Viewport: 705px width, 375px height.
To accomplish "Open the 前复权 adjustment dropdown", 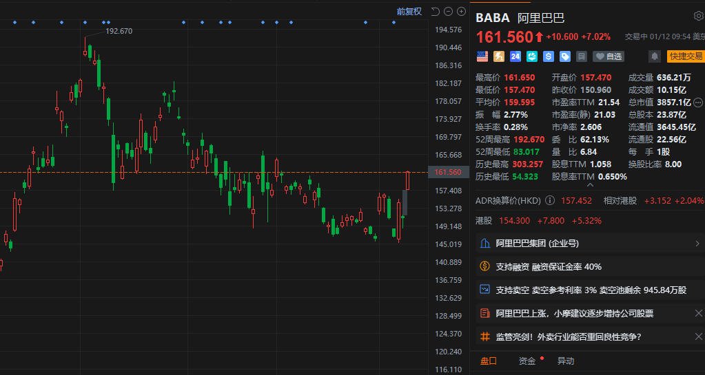I will pyautogui.click(x=409, y=11).
